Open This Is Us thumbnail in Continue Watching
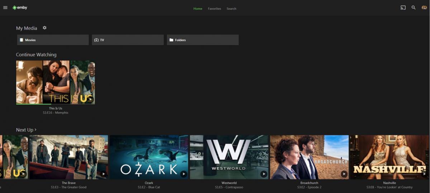430x193 pixels. point(56,82)
